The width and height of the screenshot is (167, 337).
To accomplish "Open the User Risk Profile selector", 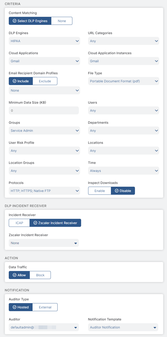I will point(44,151).
